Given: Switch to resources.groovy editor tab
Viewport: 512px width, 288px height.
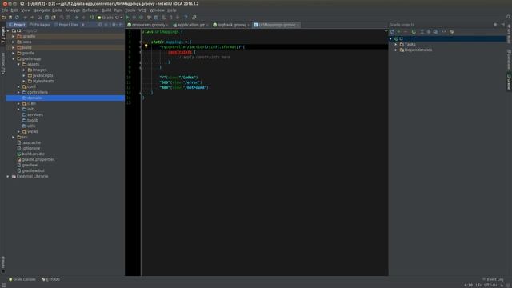Looking at the screenshot, I should [147, 25].
